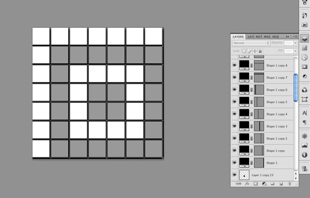Screen dimensions: 310x198
Task: Click the create new layer icon
Action: (x=281, y=184)
